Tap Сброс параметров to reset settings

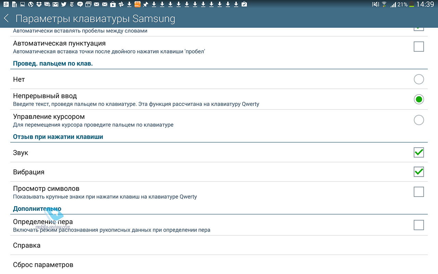click(219, 265)
